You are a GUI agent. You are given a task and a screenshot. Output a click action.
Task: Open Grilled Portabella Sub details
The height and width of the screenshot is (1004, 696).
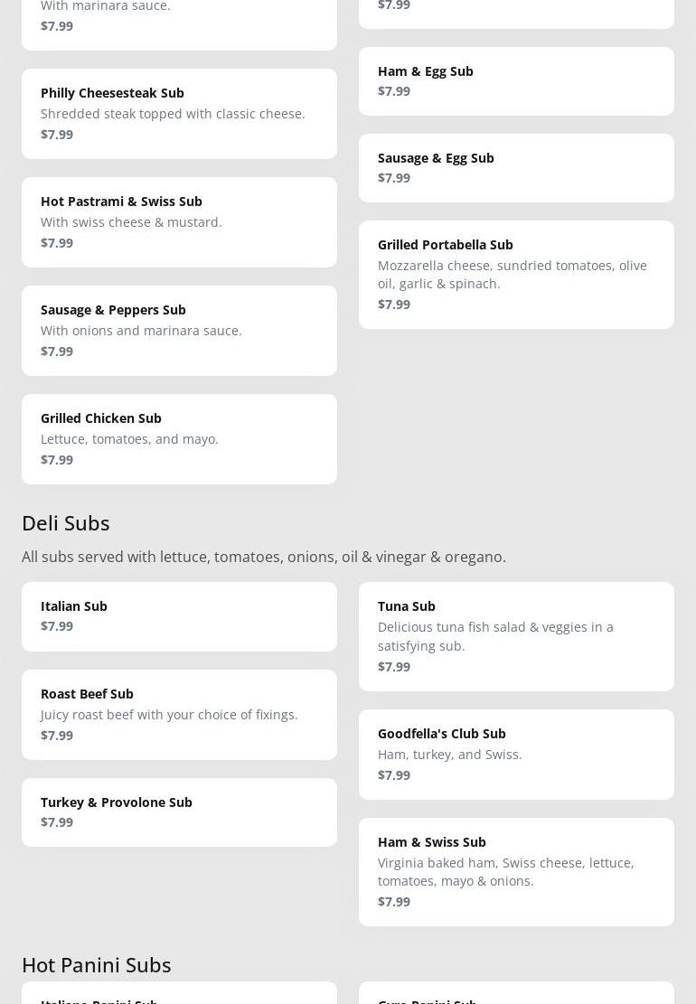click(516, 275)
